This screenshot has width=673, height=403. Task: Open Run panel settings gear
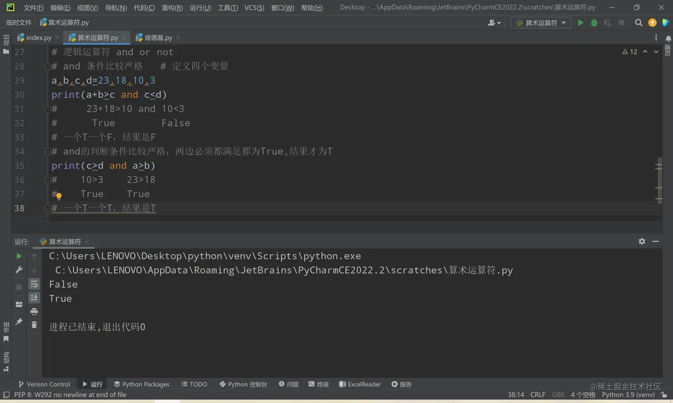pyautogui.click(x=642, y=241)
